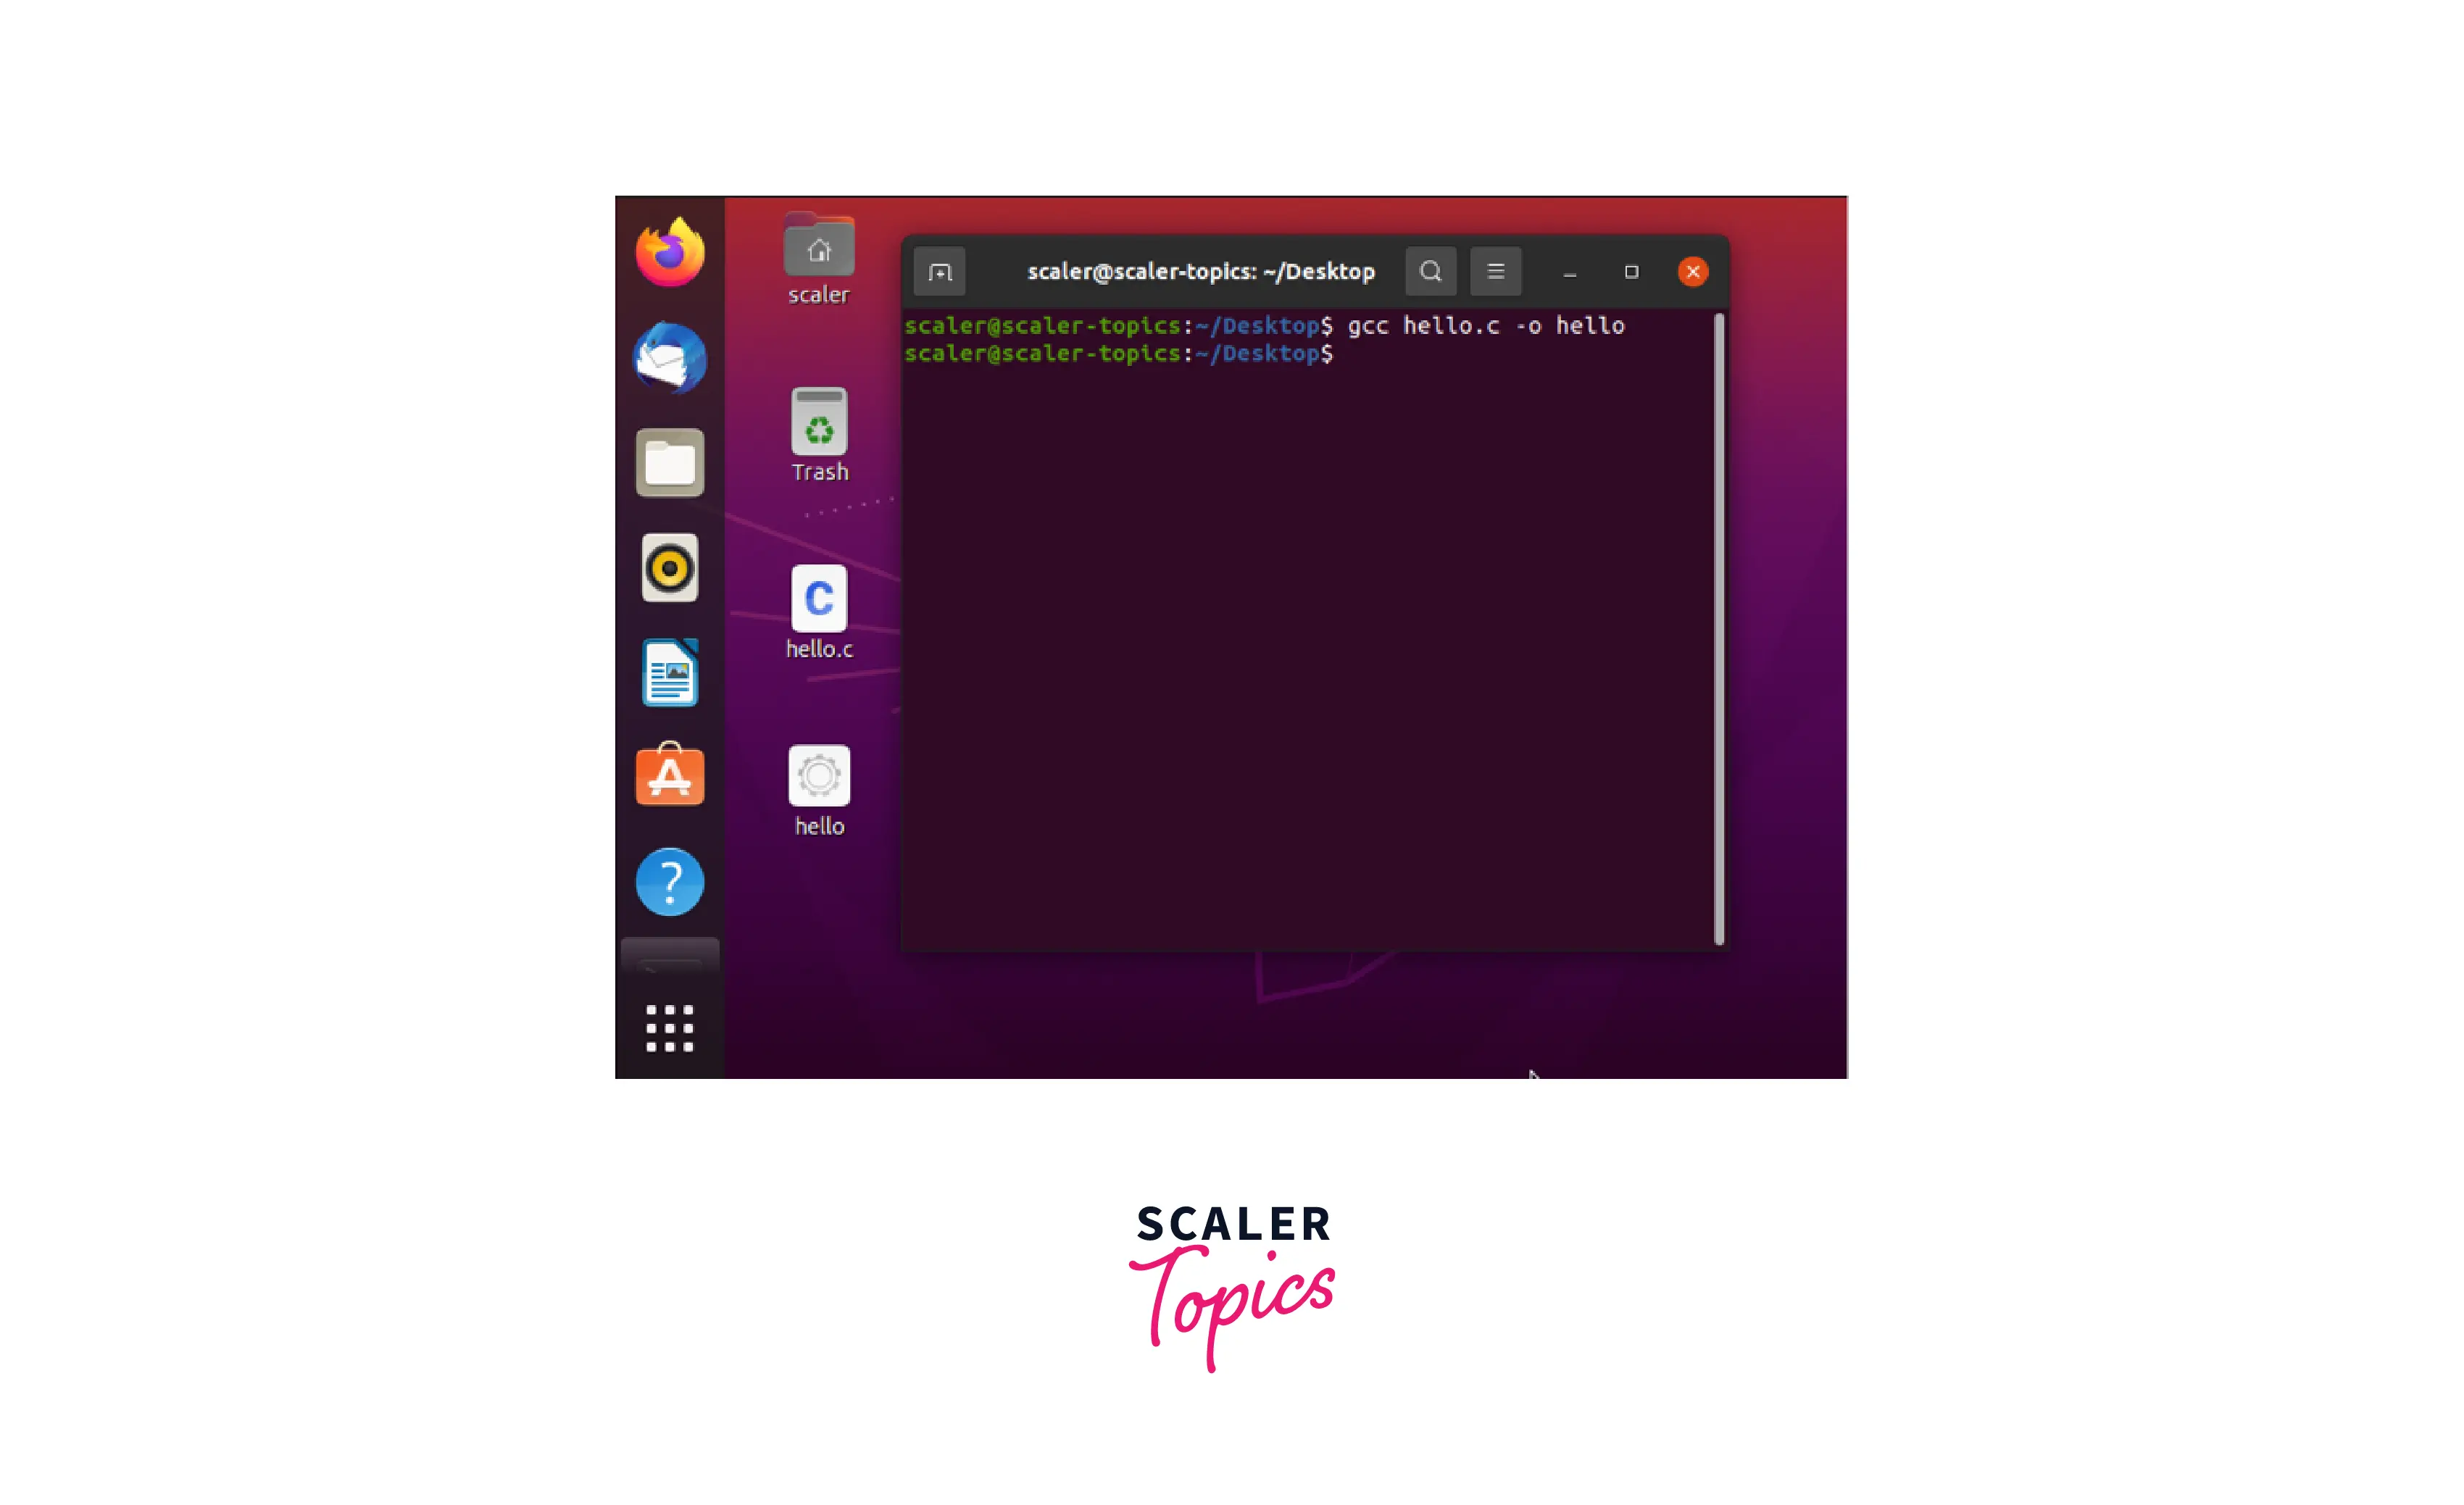Select the terminal title bar

tap(1202, 271)
